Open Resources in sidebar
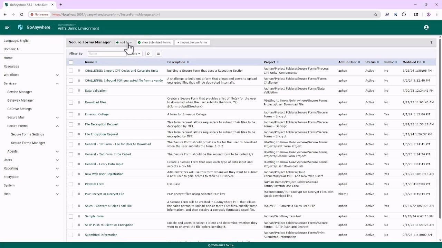 point(11,66)
